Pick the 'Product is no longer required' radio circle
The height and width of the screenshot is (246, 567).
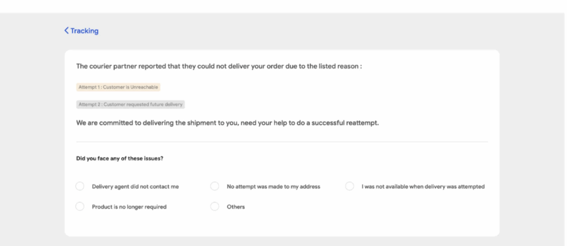(x=80, y=207)
